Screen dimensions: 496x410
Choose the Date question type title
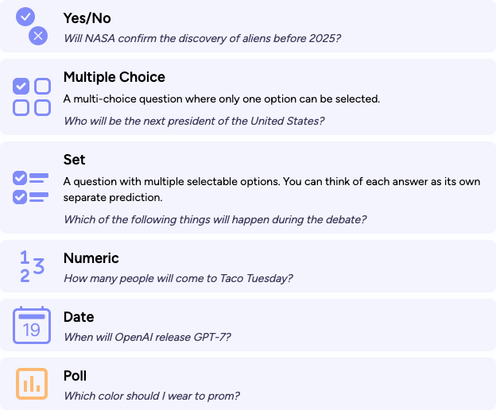(79, 317)
